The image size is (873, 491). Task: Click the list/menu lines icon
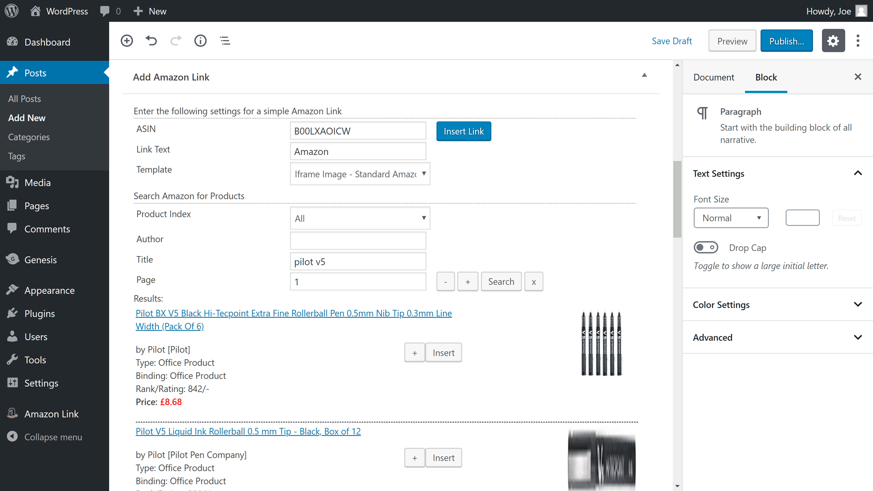click(224, 41)
